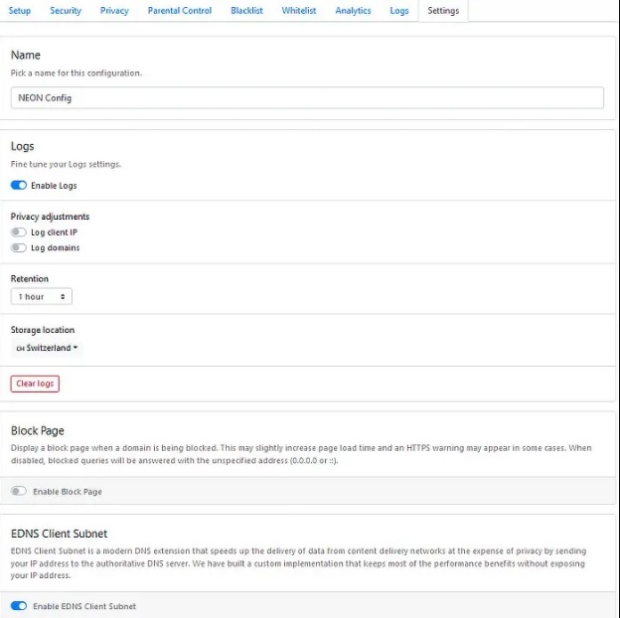Screen dimensions: 620x618
Task: Open the Setup tab
Action: (20, 11)
